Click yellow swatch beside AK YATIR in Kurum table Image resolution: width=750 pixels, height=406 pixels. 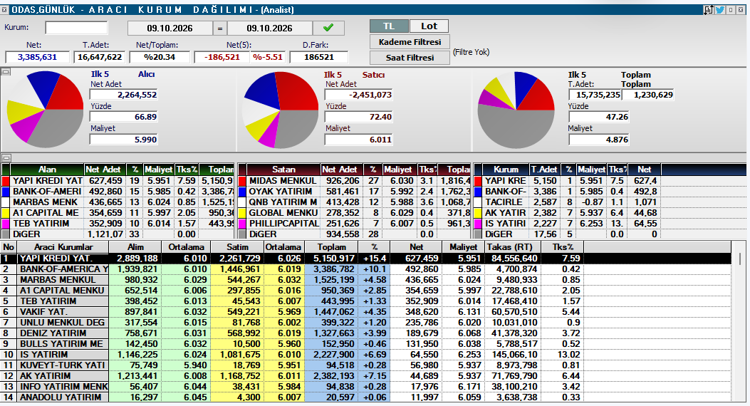pyautogui.click(x=477, y=213)
